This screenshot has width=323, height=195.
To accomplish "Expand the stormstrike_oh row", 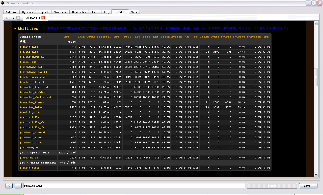I will (x=21, y=127).
